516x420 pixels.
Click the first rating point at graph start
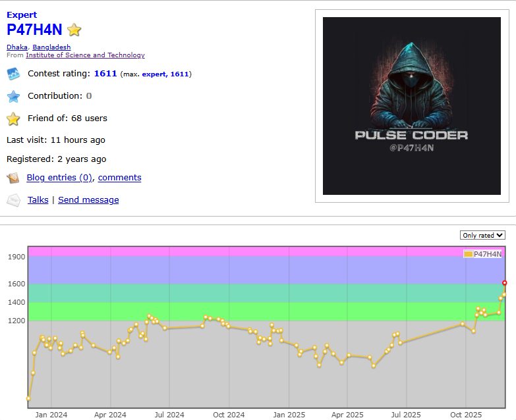28,399
